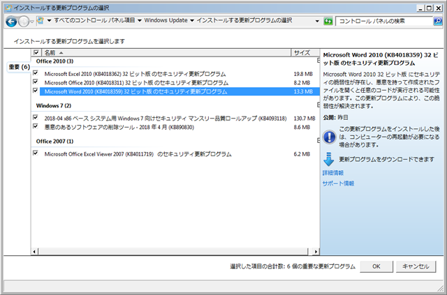
Task: Sort by the サイズ column header
Action: (x=305, y=53)
